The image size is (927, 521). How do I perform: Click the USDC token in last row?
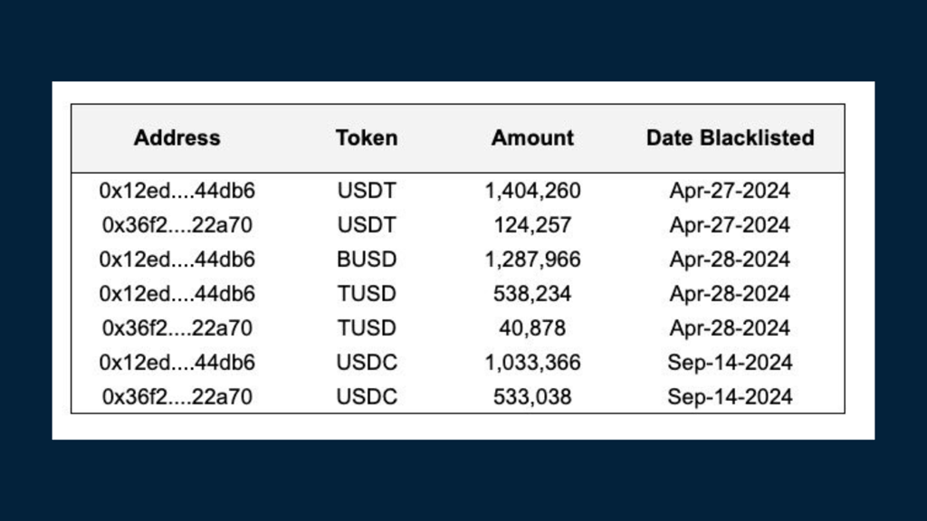coord(367,396)
